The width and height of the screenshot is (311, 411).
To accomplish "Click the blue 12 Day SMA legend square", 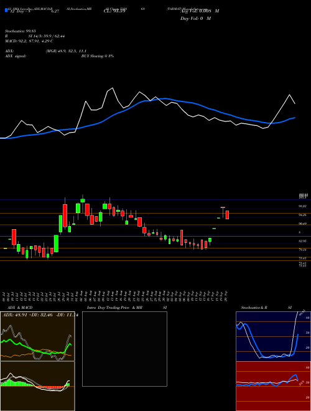I will pos(6,11).
